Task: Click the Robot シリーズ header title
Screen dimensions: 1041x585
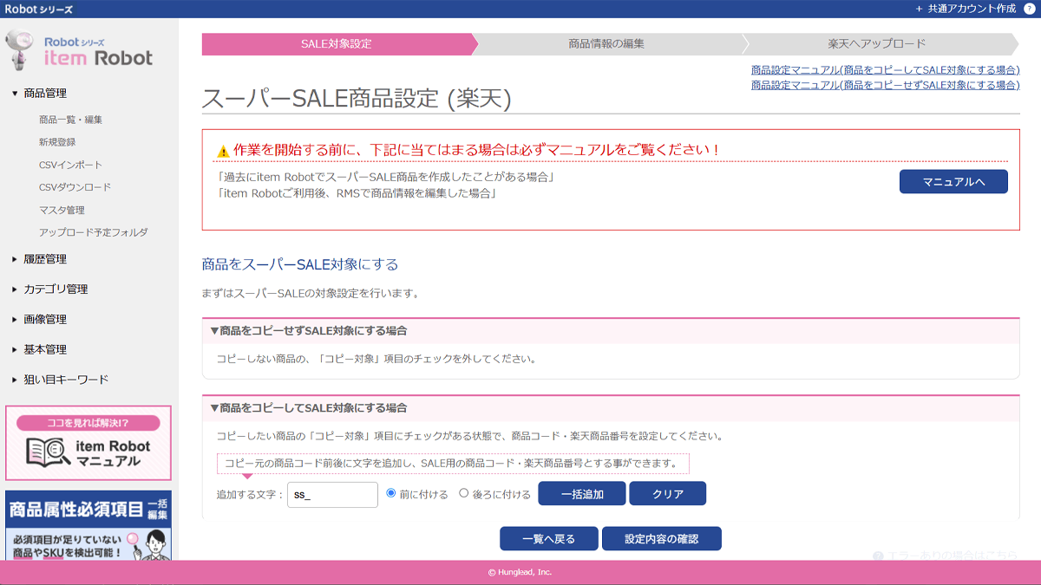Action: pyautogui.click(x=38, y=9)
